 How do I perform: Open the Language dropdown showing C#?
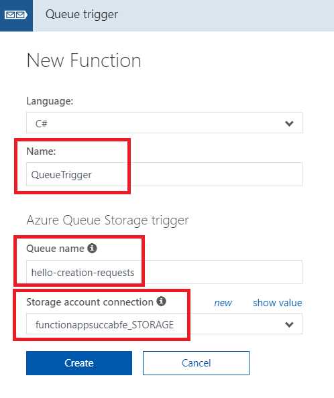click(164, 123)
